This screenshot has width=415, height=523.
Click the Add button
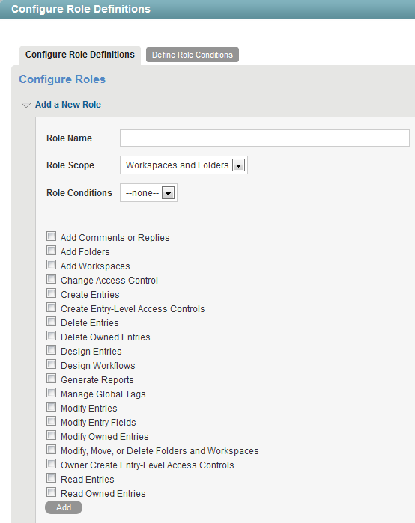pyautogui.click(x=64, y=507)
